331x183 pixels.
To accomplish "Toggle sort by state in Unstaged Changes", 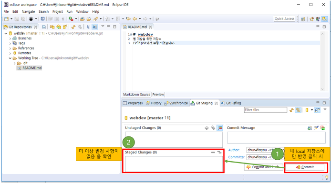I will (x=220, y=128).
